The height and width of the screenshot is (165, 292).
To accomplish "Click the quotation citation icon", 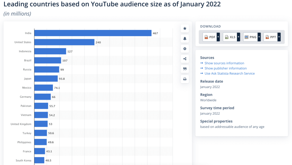I will point(185,69).
